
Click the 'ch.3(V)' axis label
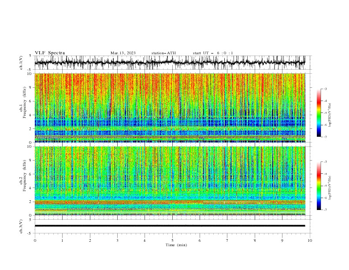pyautogui.click(x=21, y=226)
